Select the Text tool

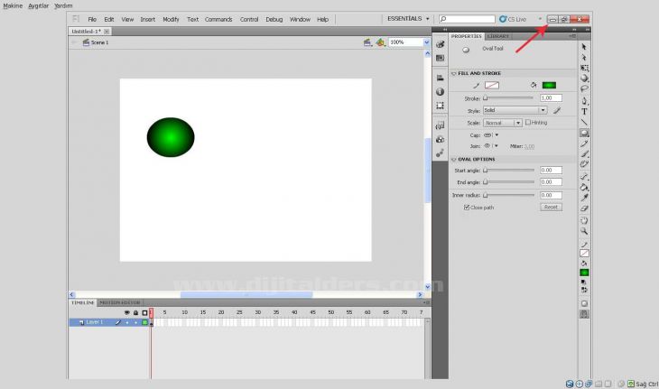[x=584, y=111]
